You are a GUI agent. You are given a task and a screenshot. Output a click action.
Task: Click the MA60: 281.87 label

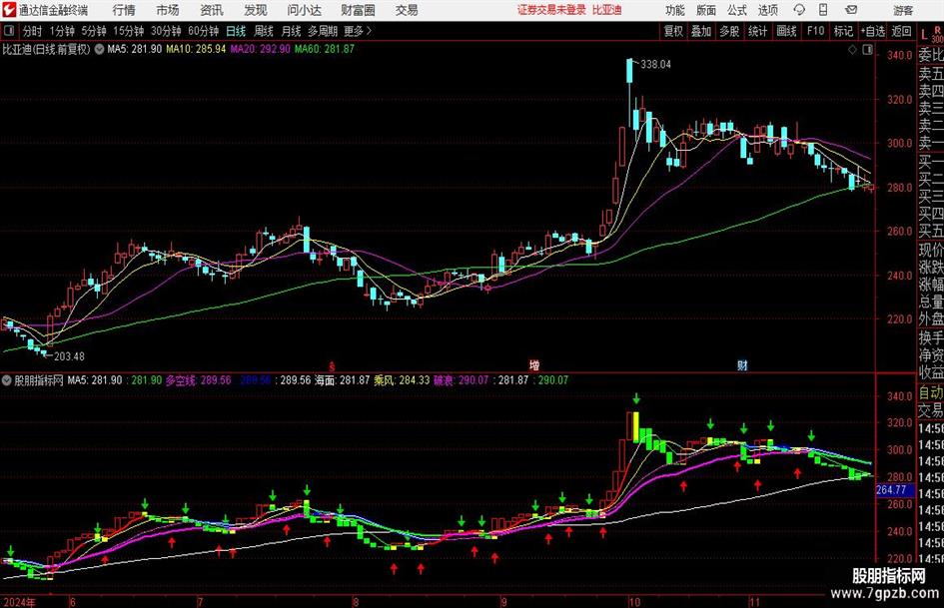point(324,49)
